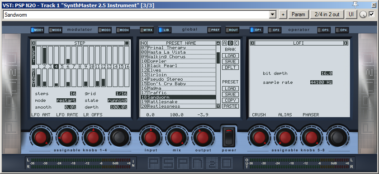This screenshot has height=174, width=379.
Task: Click the preset list scroll-down arrow
Action: pyautogui.click(x=218, y=106)
